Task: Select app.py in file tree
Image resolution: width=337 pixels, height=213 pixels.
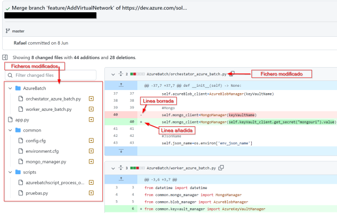Action: point(22,120)
